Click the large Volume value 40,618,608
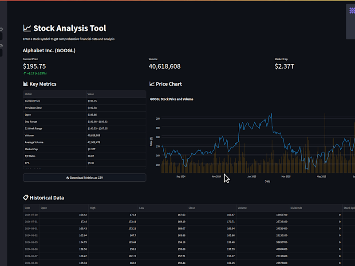The height and width of the screenshot is (266, 355). point(165,66)
